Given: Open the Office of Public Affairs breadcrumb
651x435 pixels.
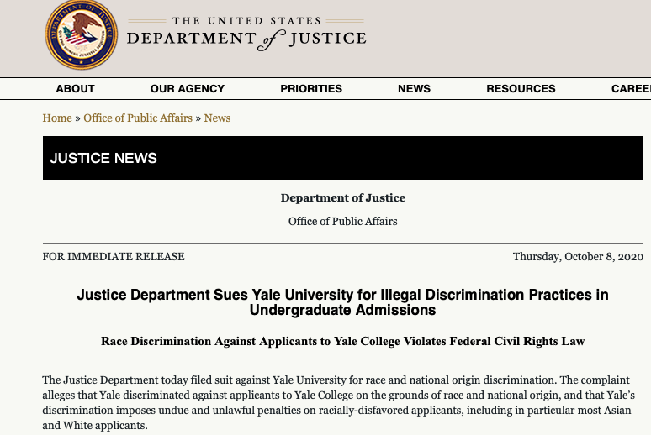Looking at the screenshot, I should click(x=138, y=118).
